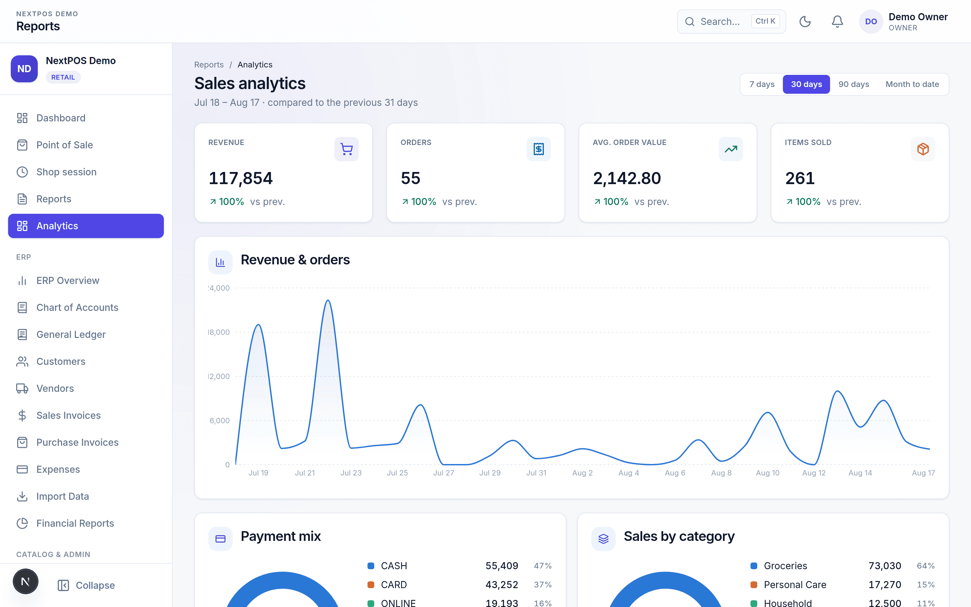Open ERP Overview
The width and height of the screenshot is (971, 607).
pos(86,281)
